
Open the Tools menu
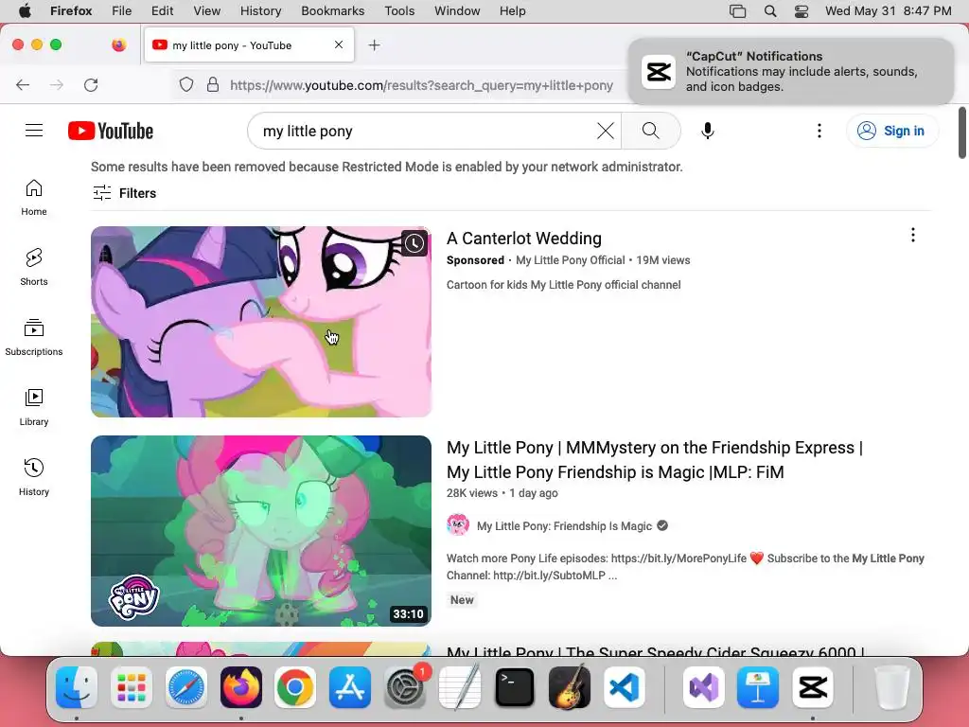coord(399,11)
